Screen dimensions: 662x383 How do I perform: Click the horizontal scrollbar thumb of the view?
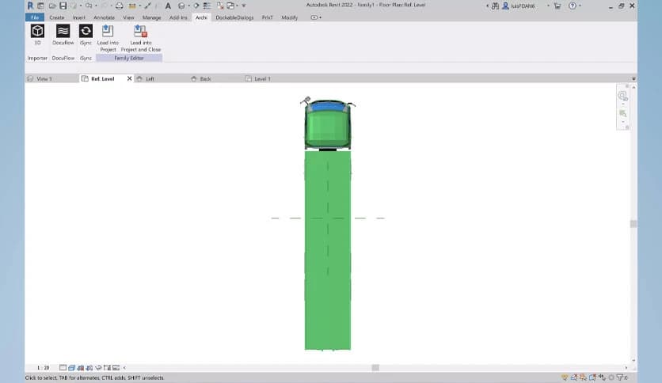point(375,367)
